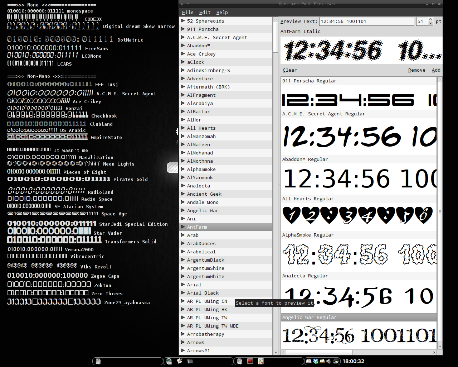458x367 pixels.
Task: Select Analecta in the font list
Action: [x=226, y=186]
